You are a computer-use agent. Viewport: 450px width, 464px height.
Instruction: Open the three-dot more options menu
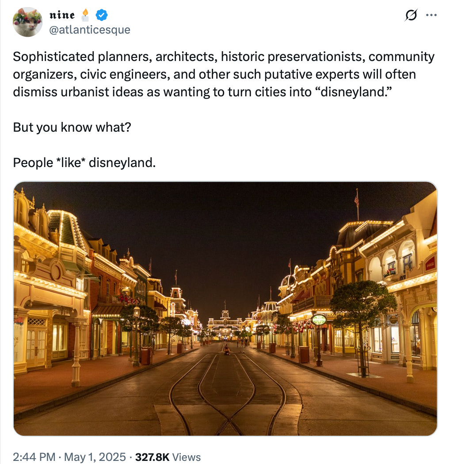(x=431, y=15)
